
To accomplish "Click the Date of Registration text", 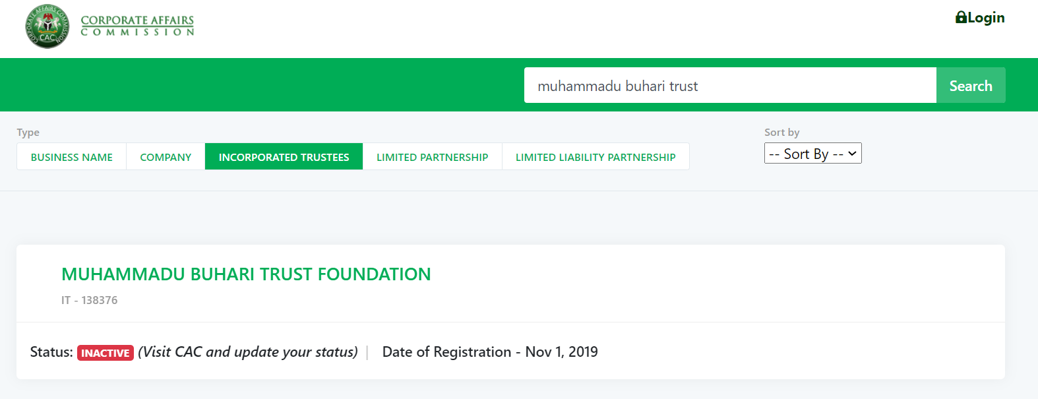I will [x=490, y=352].
